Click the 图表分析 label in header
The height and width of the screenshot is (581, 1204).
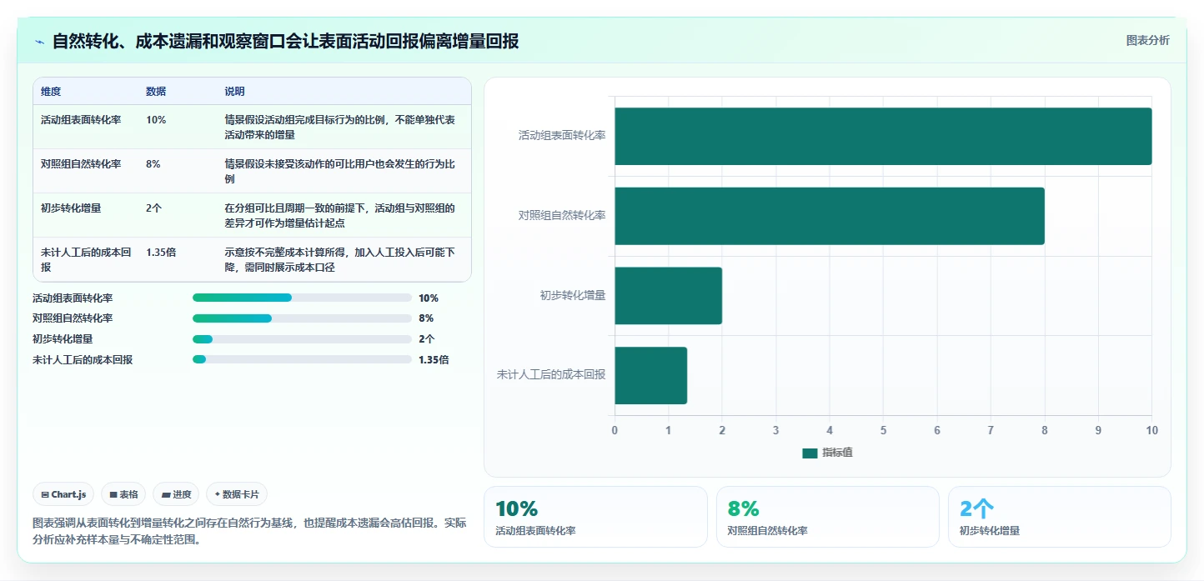click(x=1147, y=40)
